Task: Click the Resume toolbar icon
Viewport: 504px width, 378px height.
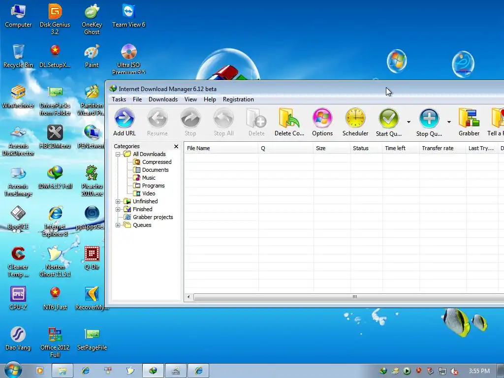Action: point(157,122)
